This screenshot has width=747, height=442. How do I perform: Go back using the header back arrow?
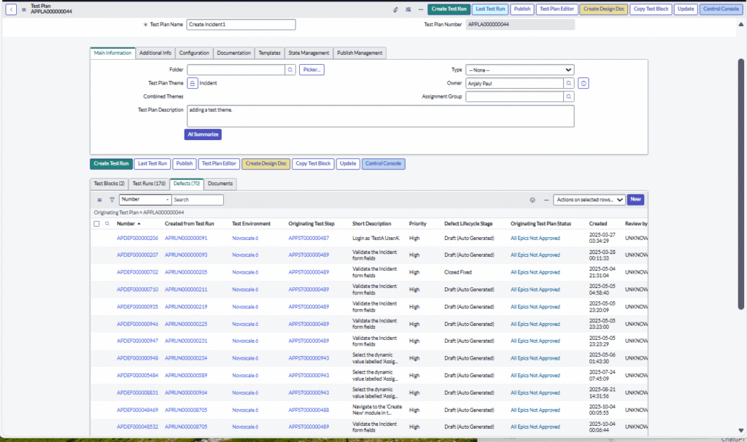click(11, 9)
